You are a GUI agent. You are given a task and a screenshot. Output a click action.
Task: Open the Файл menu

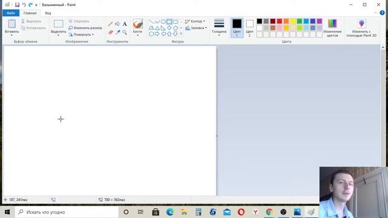11,13
